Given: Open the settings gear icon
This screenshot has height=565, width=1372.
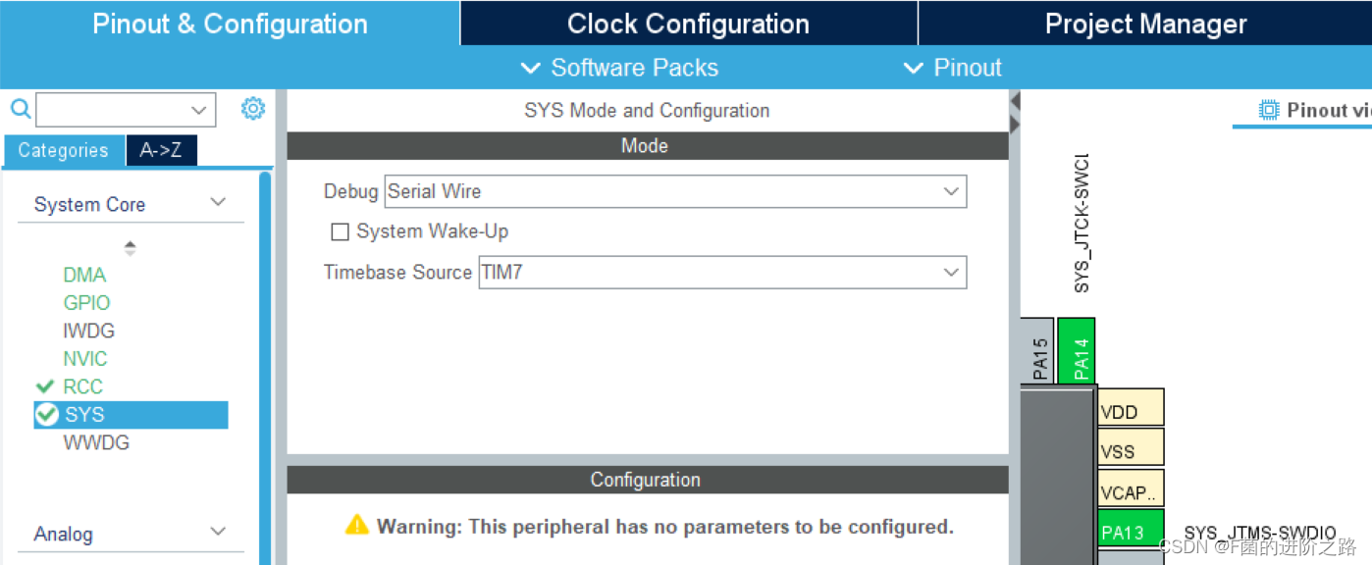Looking at the screenshot, I should pyautogui.click(x=252, y=109).
